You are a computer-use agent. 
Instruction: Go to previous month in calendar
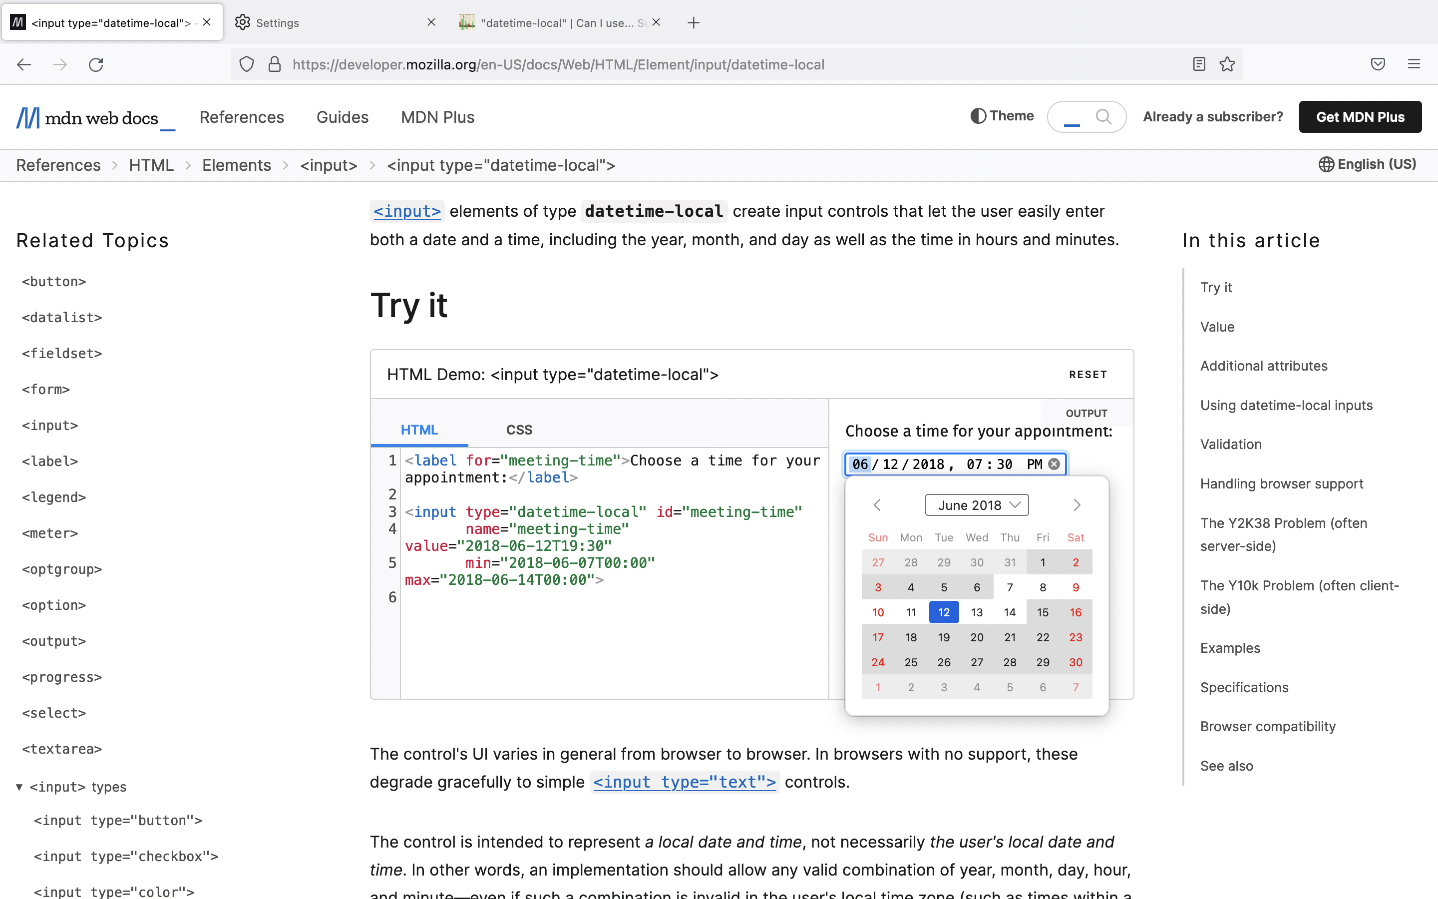877,505
